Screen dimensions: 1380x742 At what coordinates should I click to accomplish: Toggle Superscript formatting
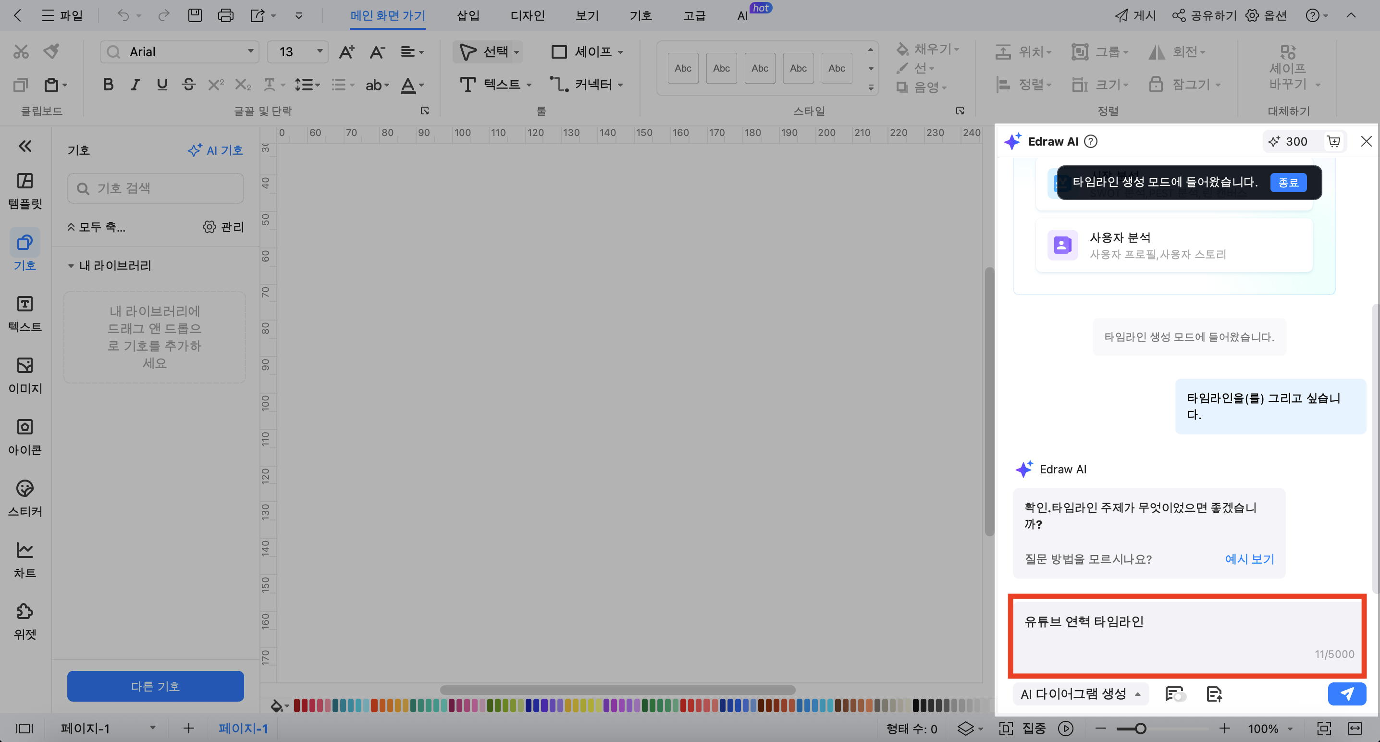[x=215, y=85]
